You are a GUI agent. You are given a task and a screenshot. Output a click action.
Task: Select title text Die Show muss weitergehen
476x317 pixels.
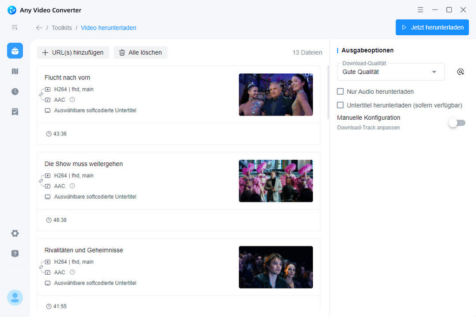84,164
